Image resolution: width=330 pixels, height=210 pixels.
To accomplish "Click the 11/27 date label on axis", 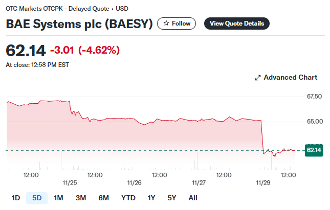I will [x=199, y=183].
